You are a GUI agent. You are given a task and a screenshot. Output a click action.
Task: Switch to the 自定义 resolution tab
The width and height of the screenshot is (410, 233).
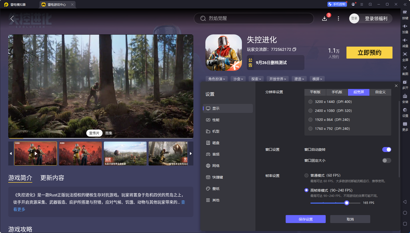tap(380, 92)
